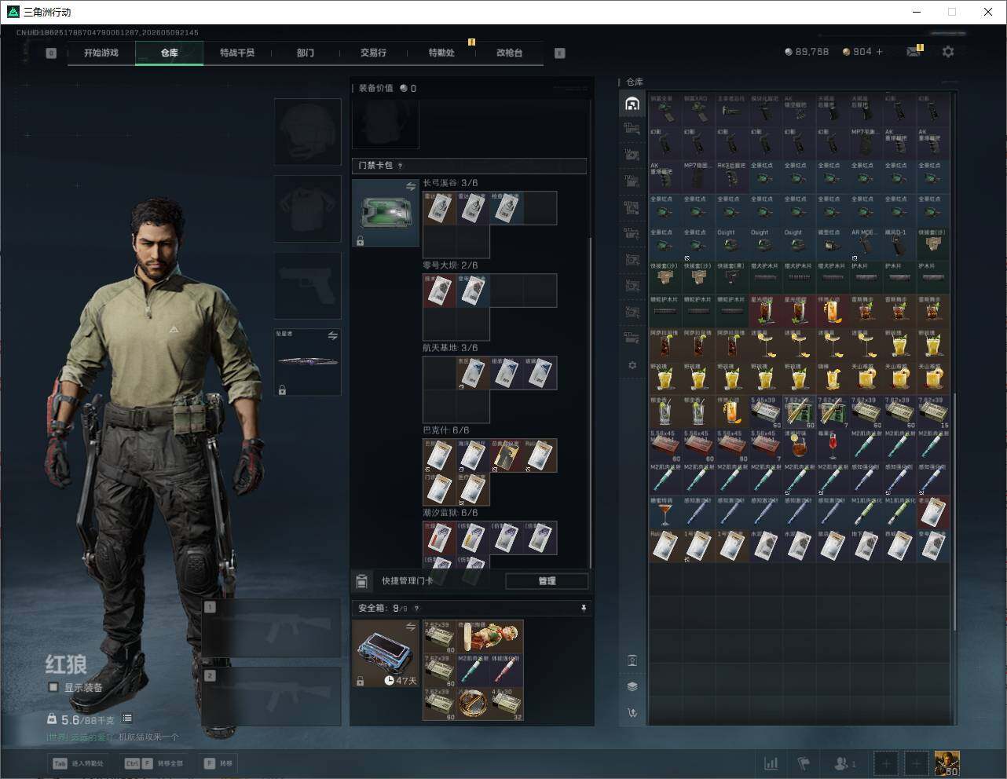1007x779 pixels.
Task: Switch to the 开始游戏 tab
Action: 101,53
